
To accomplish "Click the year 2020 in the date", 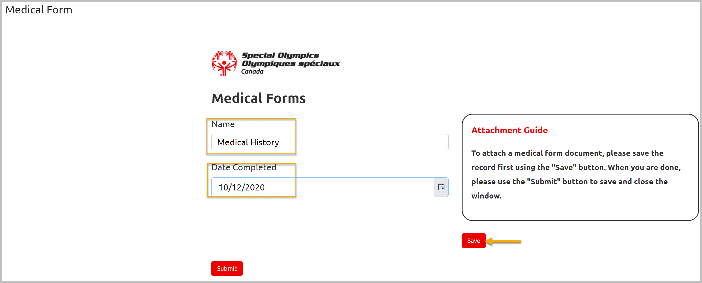I will 254,187.
